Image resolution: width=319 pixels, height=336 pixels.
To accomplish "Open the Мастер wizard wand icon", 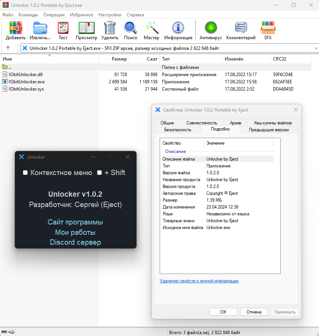I will [152, 28].
